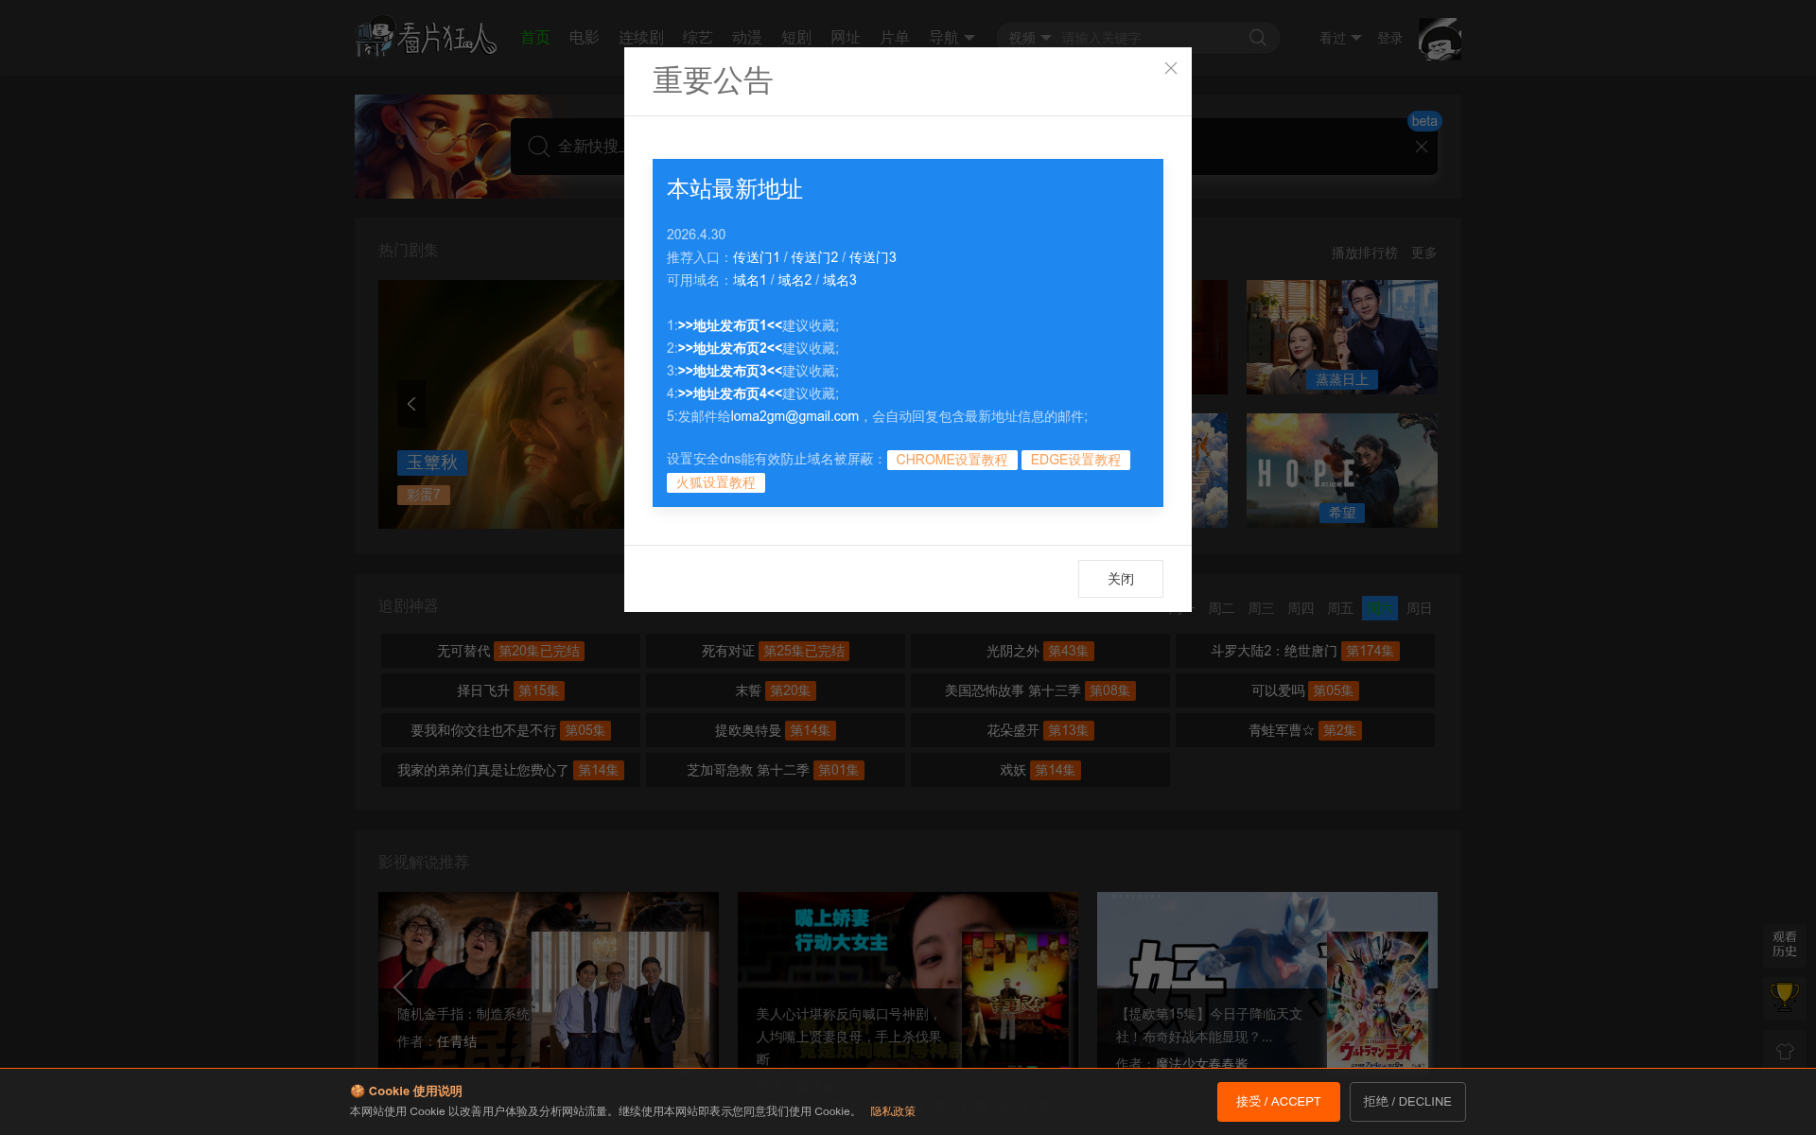The height and width of the screenshot is (1135, 1816).
Task: Open 传送门2 link
Action: [x=814, y=257]
